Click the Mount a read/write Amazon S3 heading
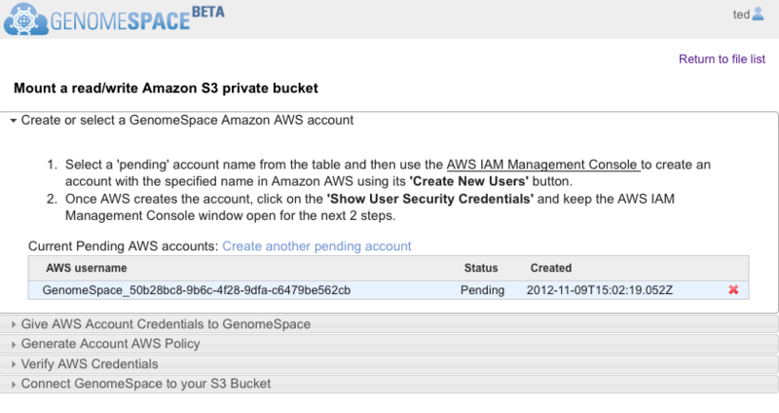779x413 pixels. point(166,88)
